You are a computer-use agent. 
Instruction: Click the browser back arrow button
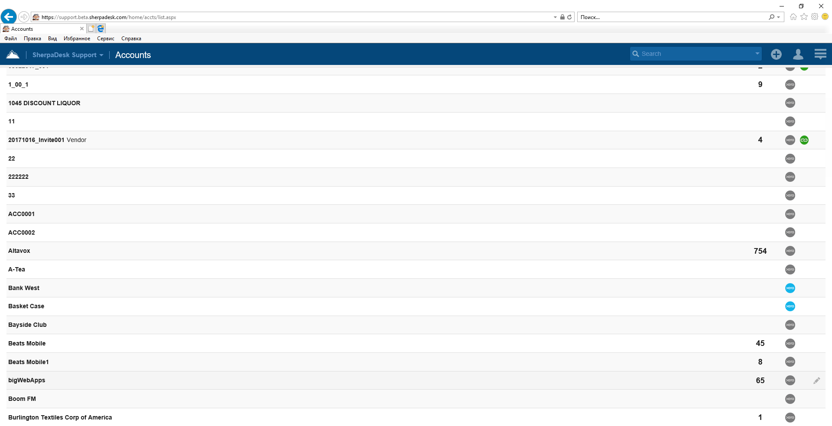9,17
